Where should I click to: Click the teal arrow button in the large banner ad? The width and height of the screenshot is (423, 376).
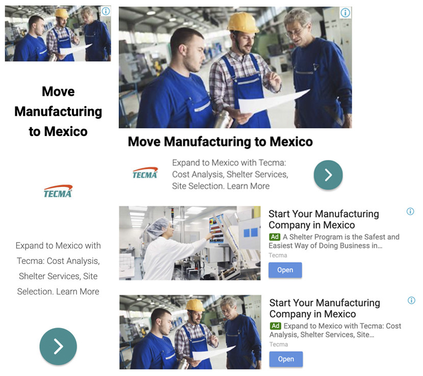point(328,175)
